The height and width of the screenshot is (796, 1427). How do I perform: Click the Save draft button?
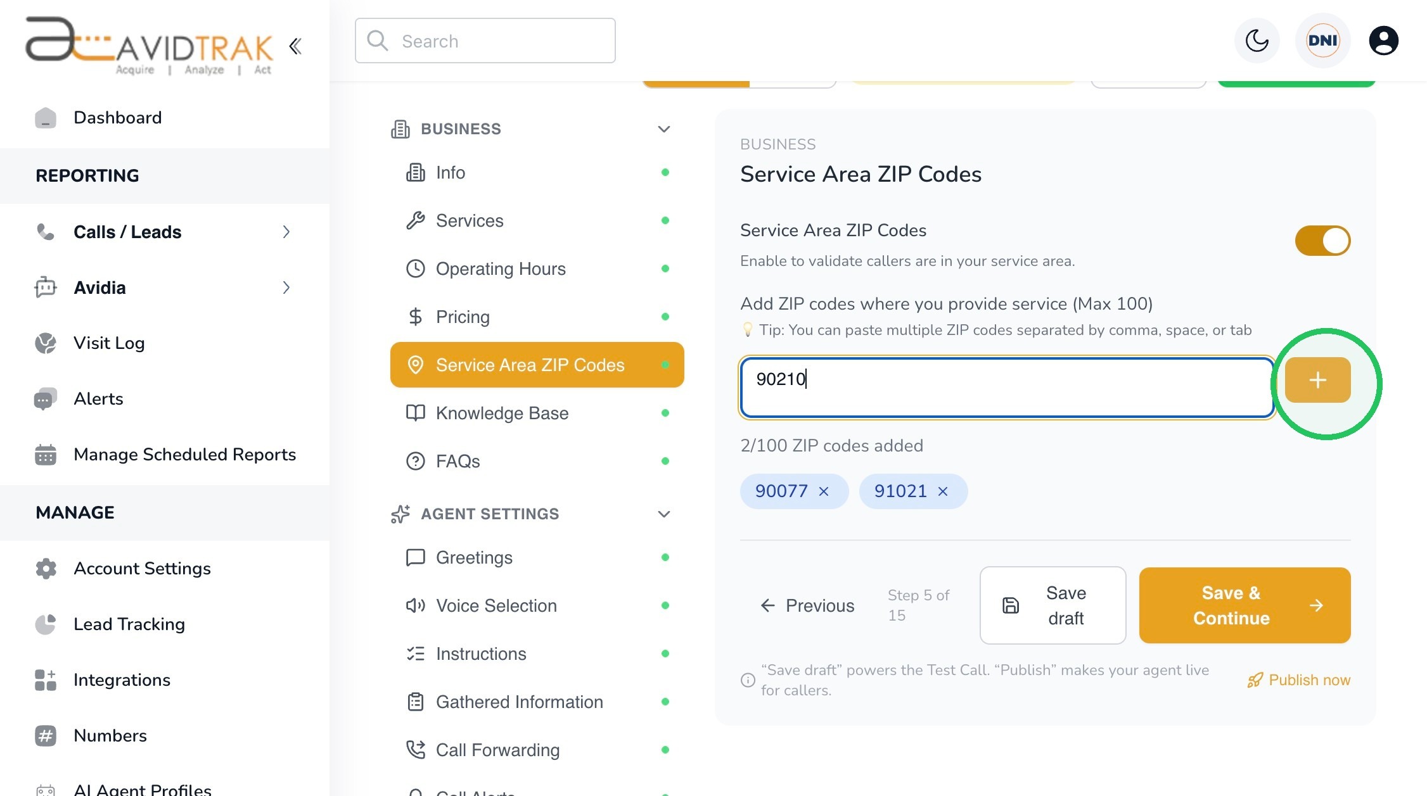pos(1053,605)
